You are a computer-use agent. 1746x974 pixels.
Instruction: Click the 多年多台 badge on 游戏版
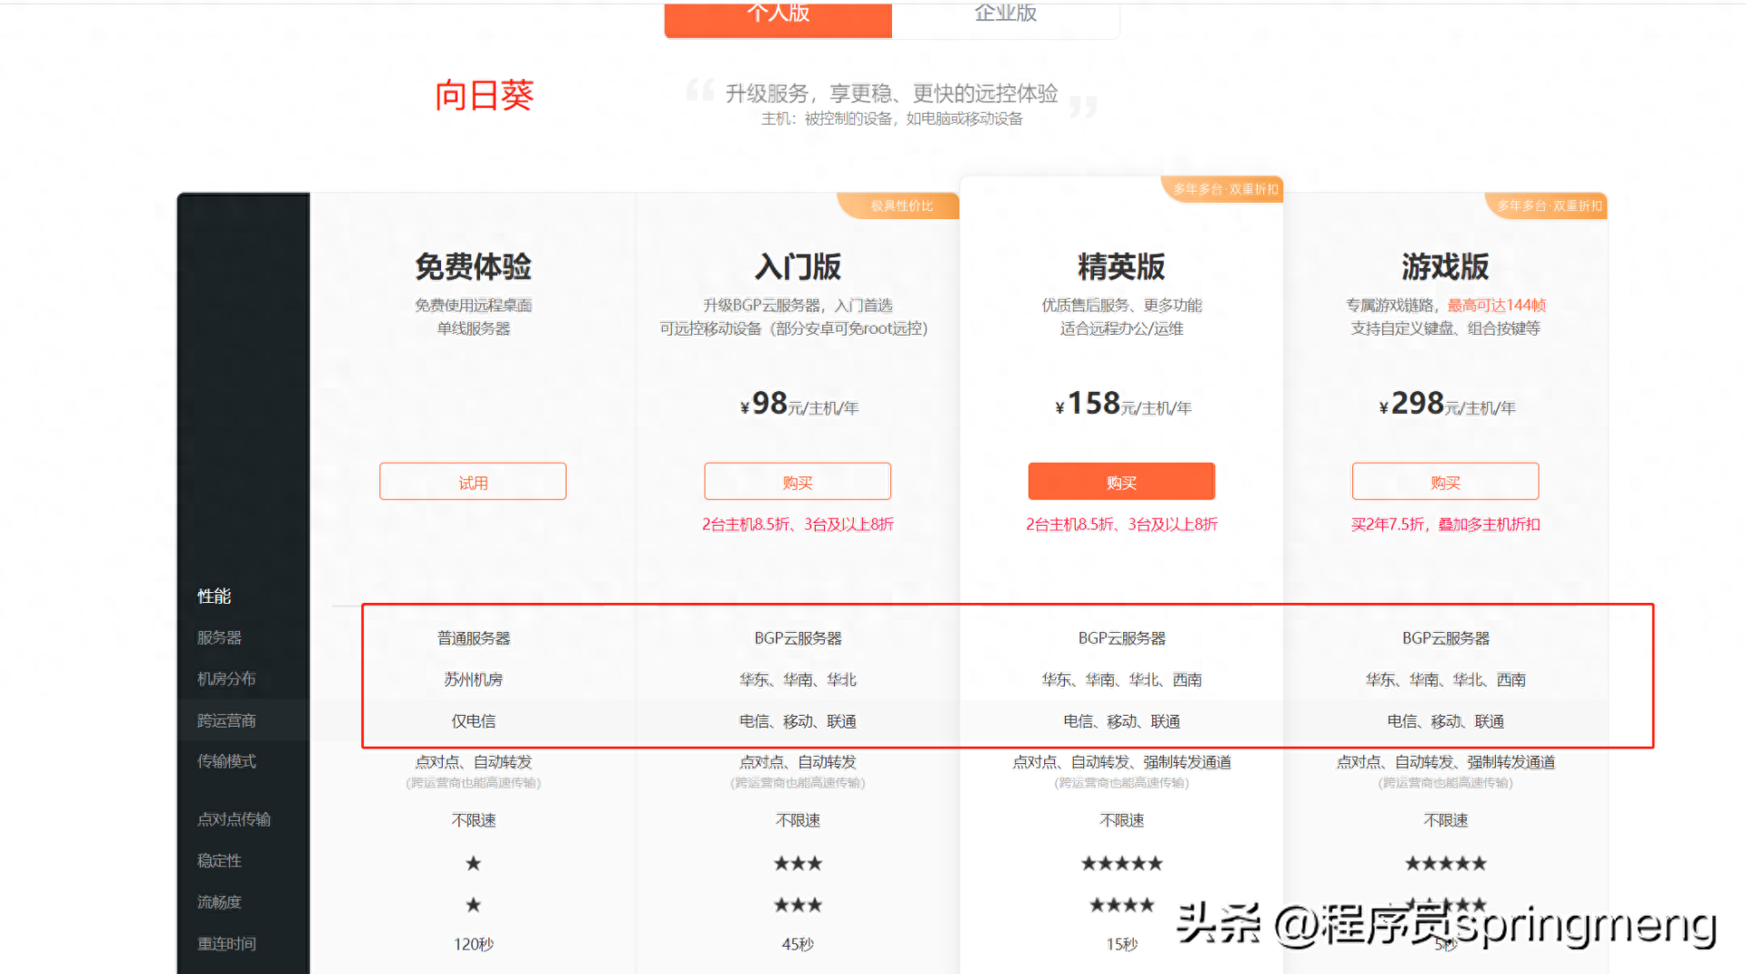(x=1549, y=206)
